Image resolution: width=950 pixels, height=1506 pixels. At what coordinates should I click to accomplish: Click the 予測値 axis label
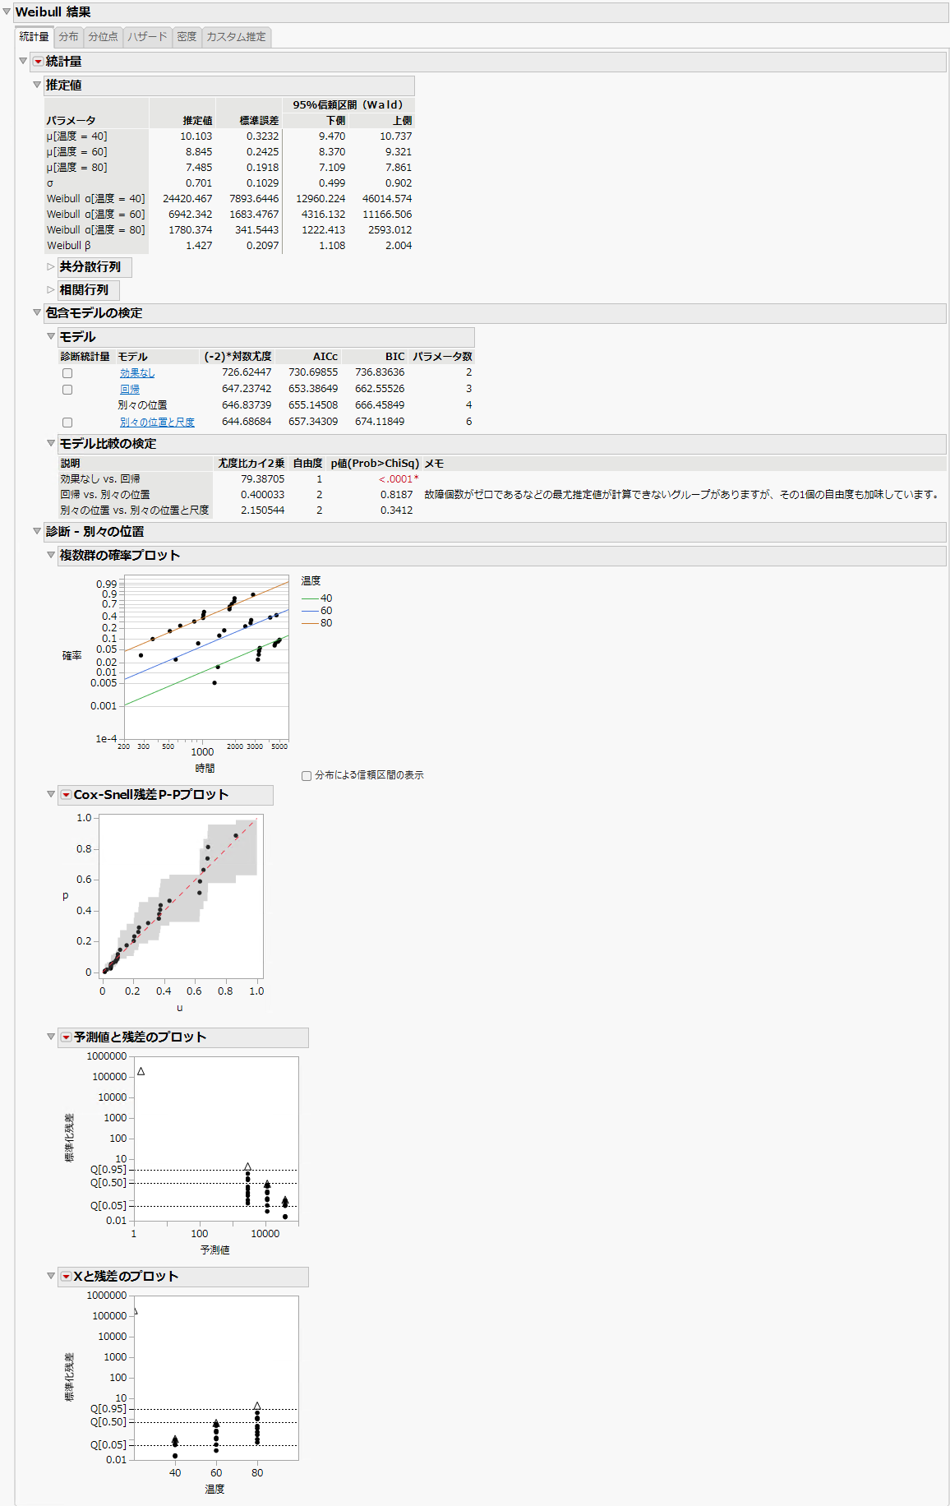point(214,1250)
